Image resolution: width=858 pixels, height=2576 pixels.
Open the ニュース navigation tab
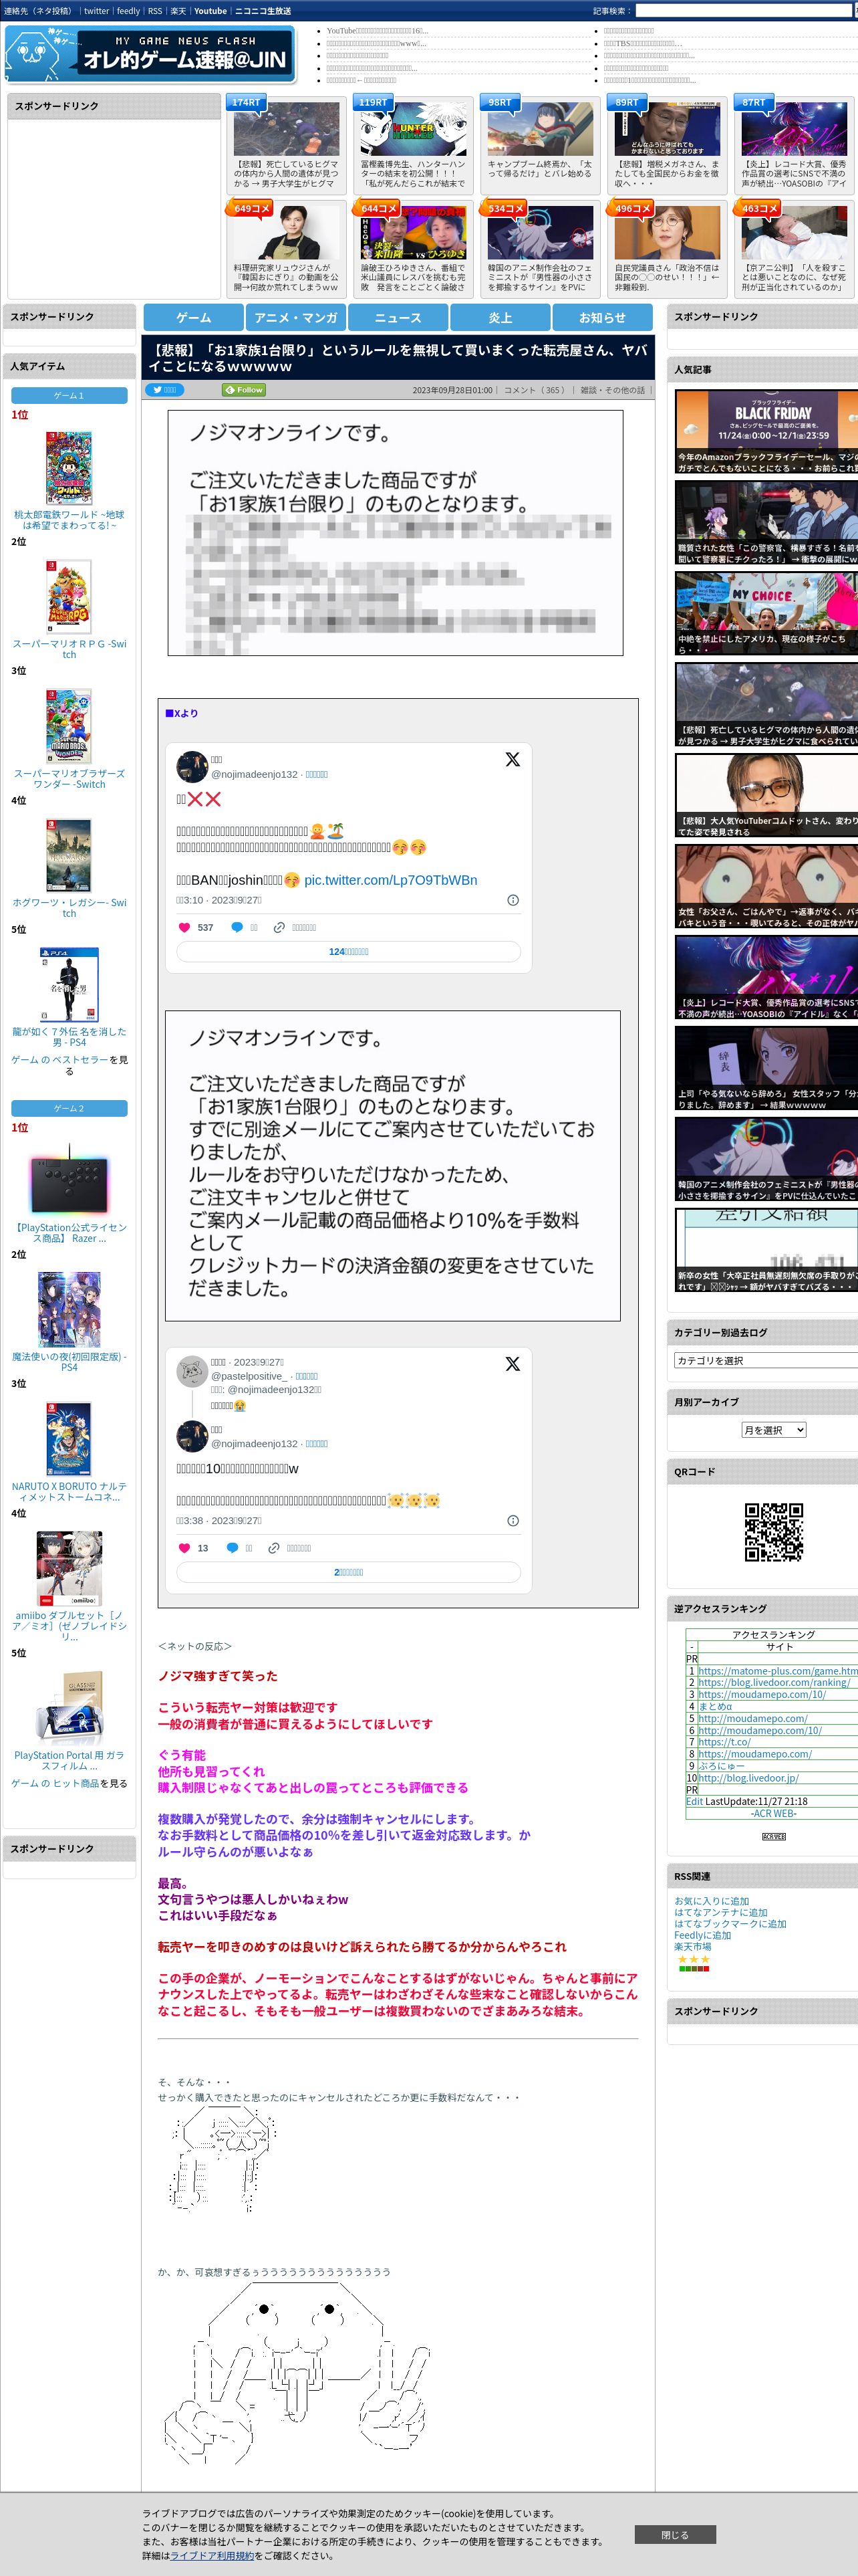[x=398, y=317]
